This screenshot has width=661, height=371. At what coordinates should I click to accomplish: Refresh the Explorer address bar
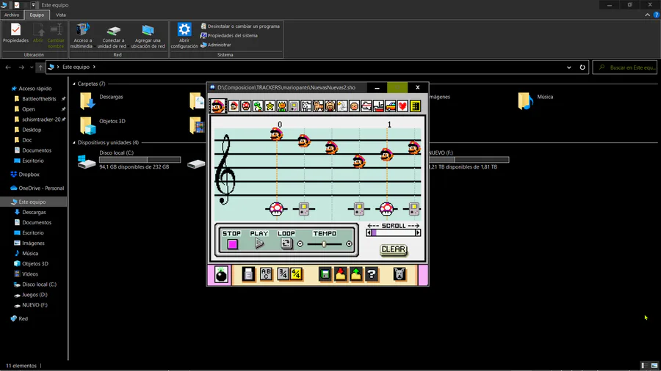pos(582,67)
